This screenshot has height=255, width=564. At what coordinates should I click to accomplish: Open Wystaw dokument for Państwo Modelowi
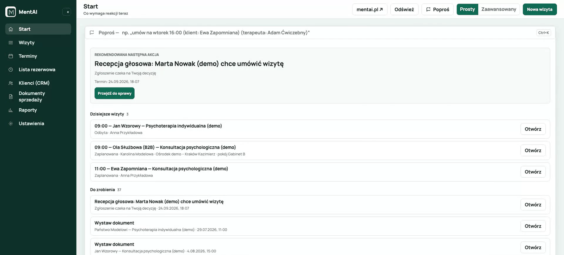pyautogui.click(x=533, y=226)
